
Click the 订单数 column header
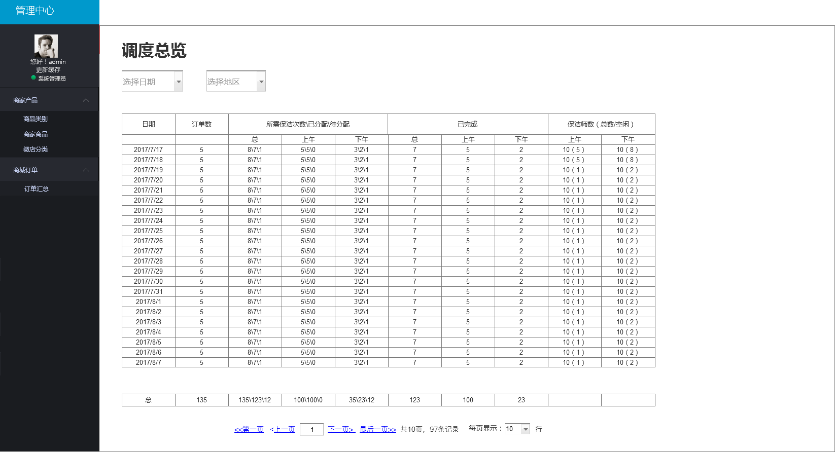pyautogui.click(x=201, y=124)
